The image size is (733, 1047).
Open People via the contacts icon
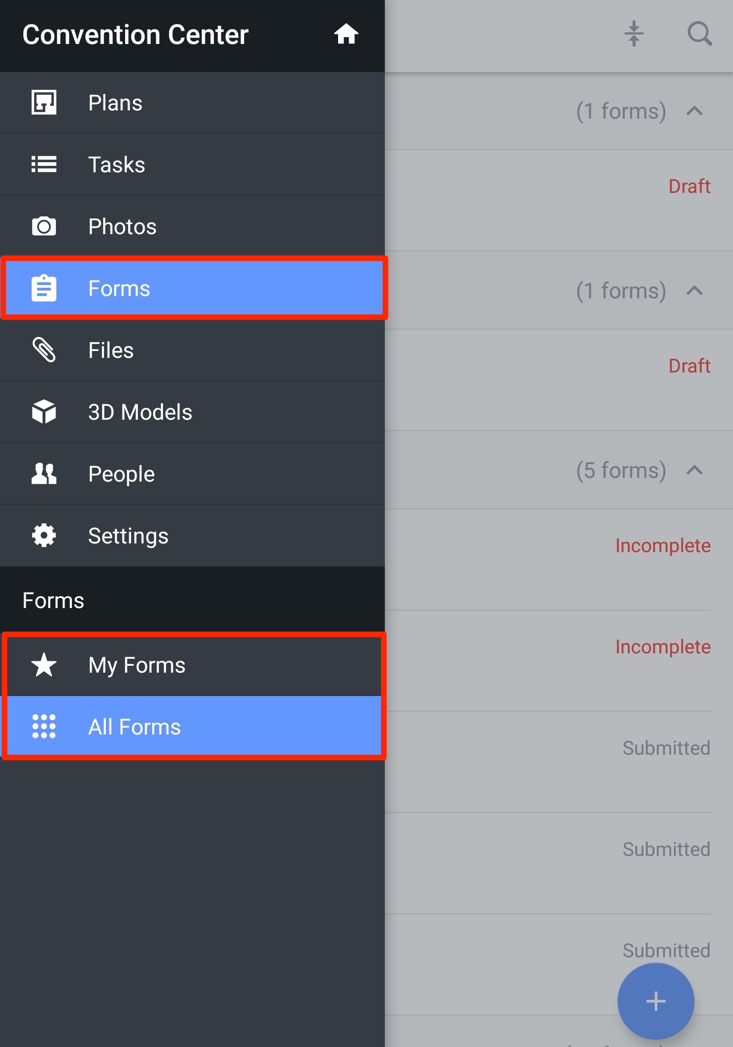44,474
